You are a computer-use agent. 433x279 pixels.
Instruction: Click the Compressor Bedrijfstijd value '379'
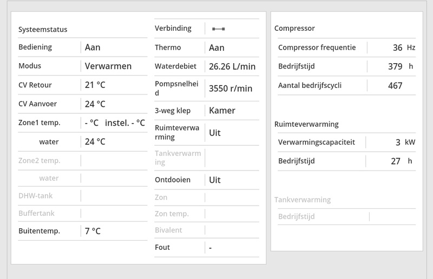tap(395, 66)
